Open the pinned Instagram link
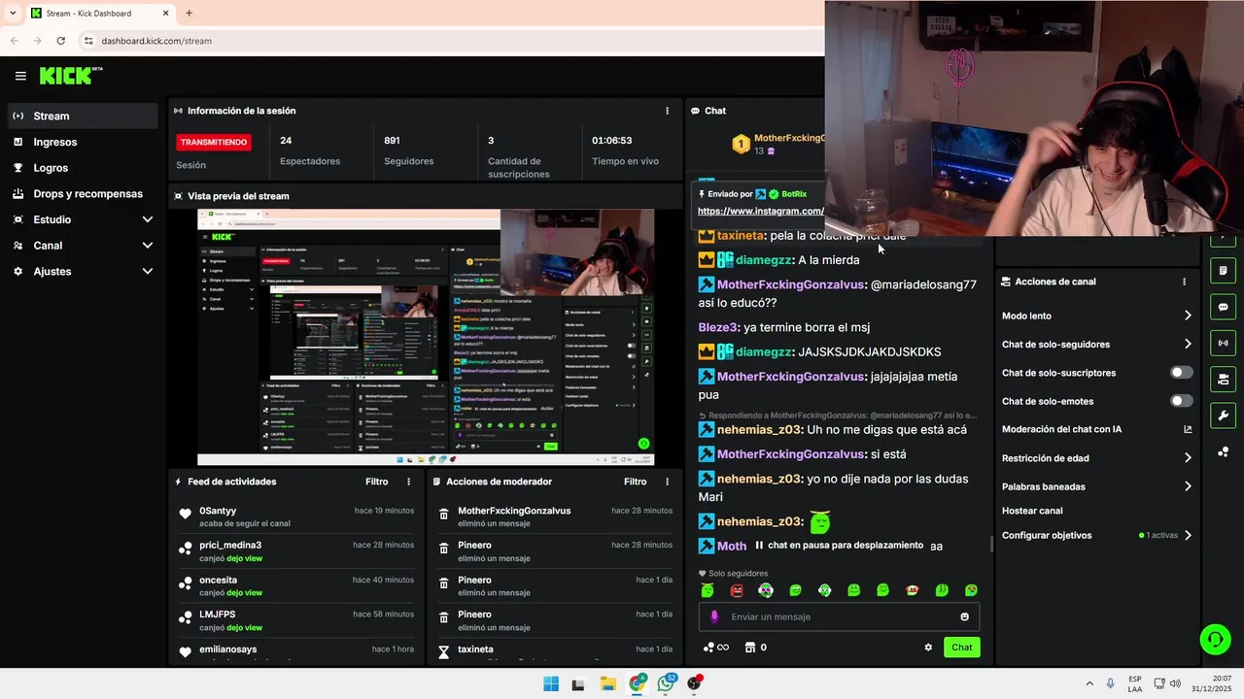Viewport: 1244px width, 699px height. pos(760,211)
